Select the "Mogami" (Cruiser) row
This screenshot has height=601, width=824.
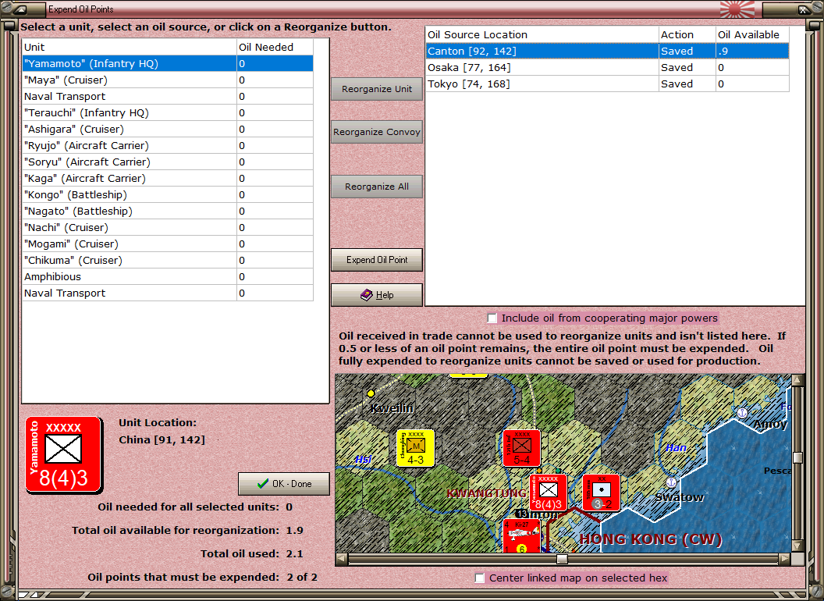tap(168, 244)
